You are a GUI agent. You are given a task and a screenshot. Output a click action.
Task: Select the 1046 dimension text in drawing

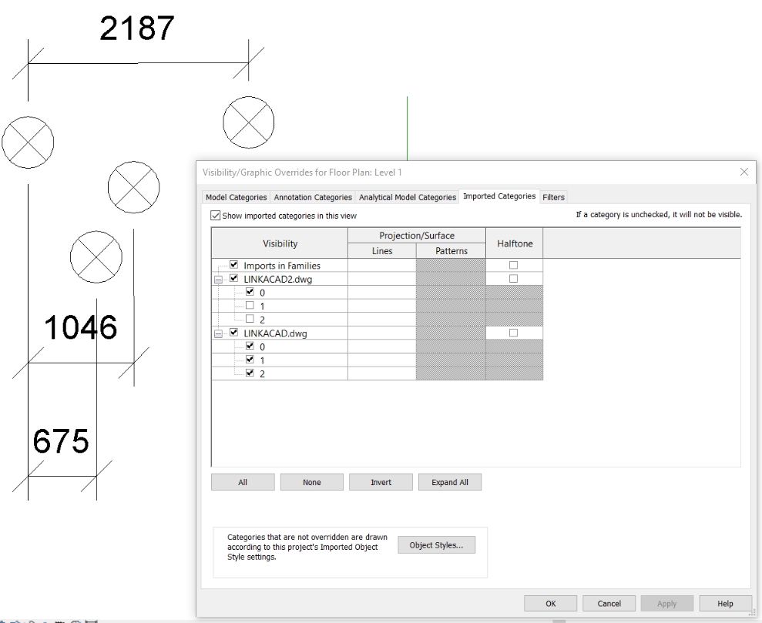pos(80,327)
